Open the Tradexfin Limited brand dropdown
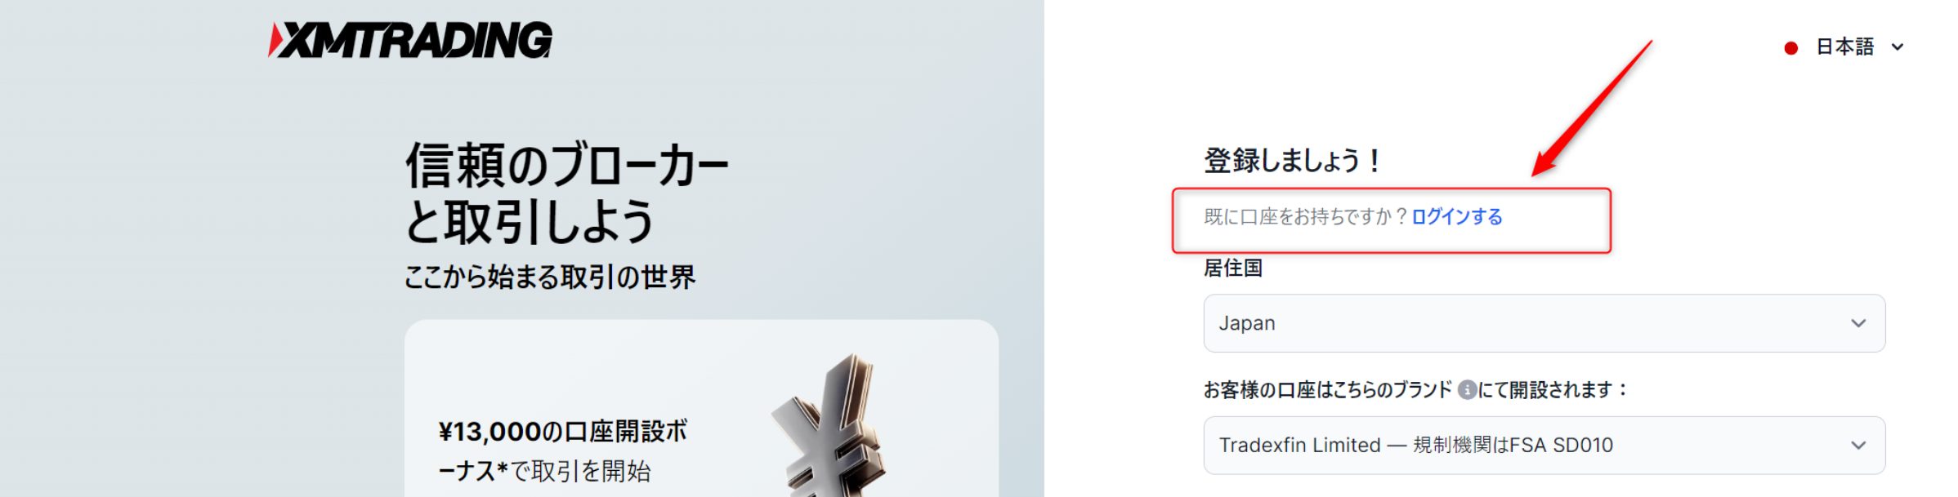Image resolution: width=1958 pixels, height=497 pixels. [x=1544, y=446]
